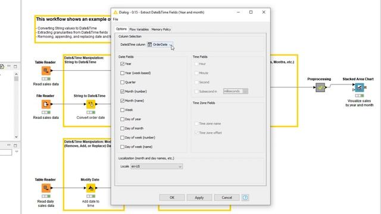Click the scroll down arrow in left panel
Screen dimensions: 381x214
click(16, 137)
